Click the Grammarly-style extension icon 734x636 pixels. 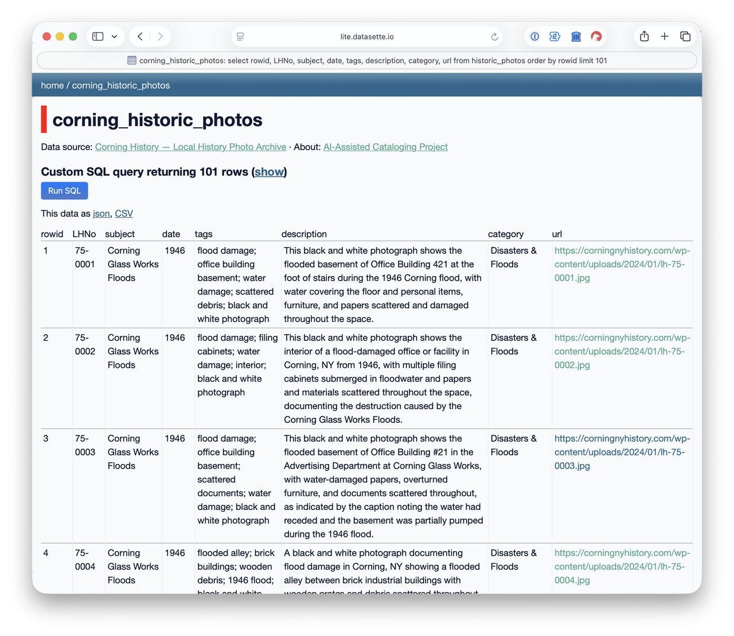555,36
